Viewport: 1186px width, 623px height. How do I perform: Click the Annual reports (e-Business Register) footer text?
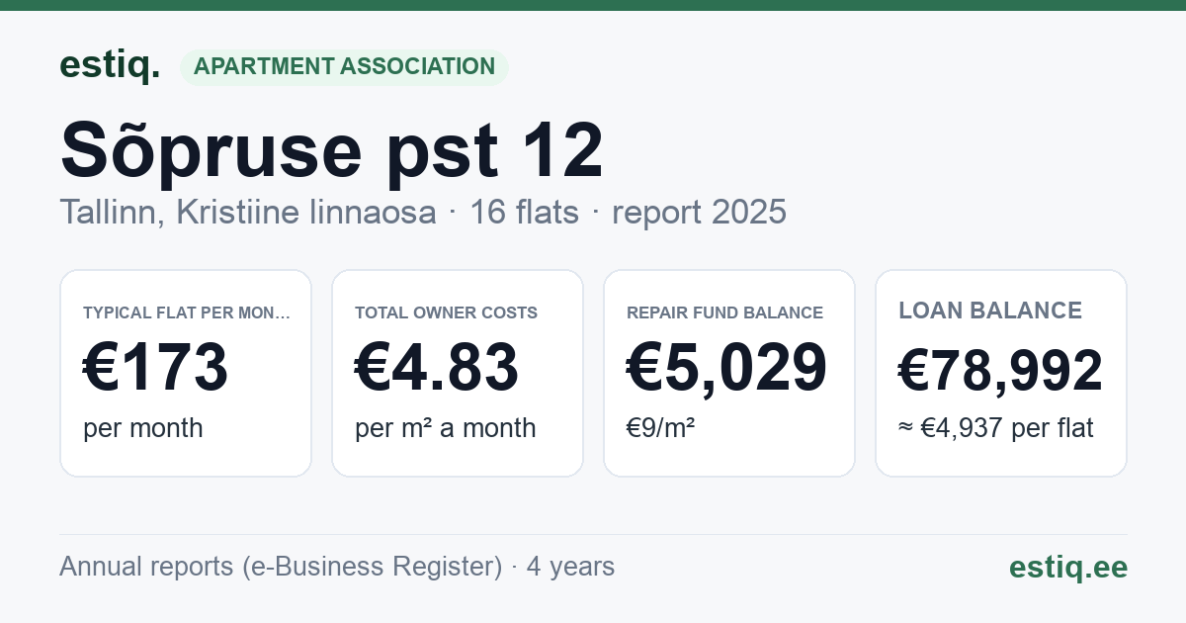pos(337,567)
